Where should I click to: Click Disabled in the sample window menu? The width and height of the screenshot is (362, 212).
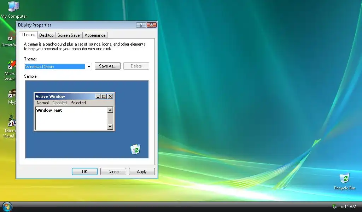[x=60, y=103]
